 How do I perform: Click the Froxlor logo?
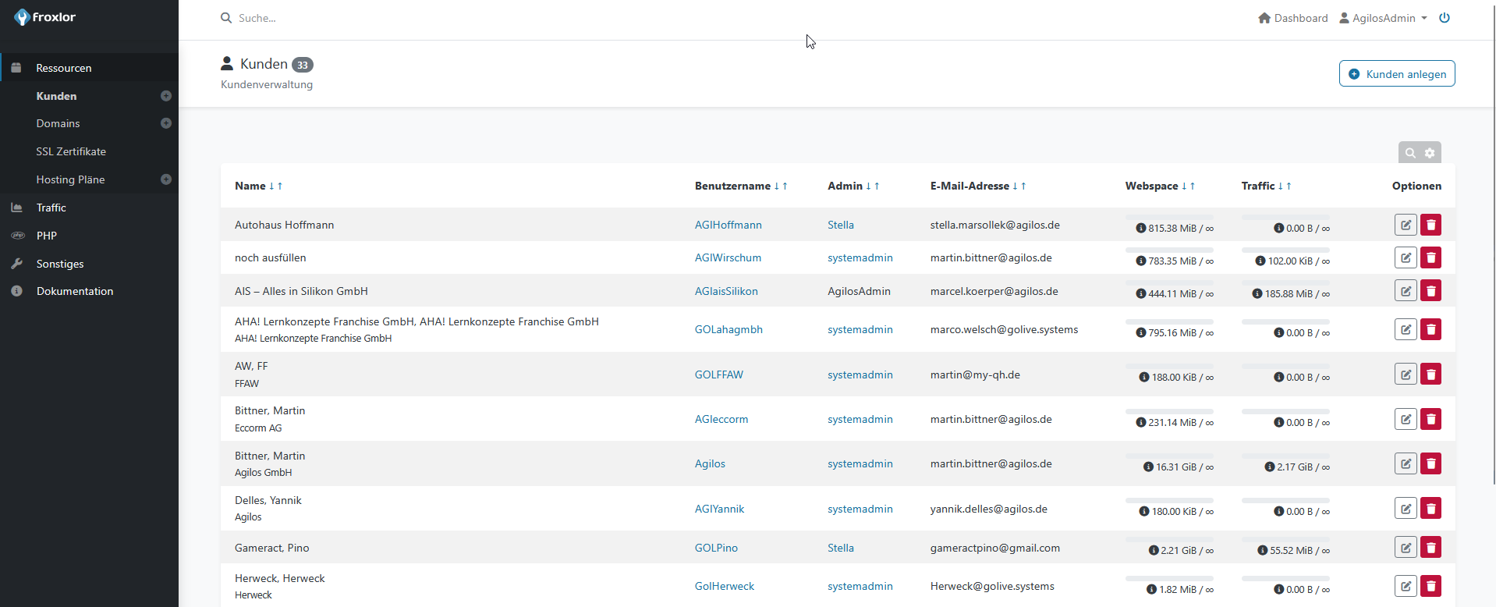click(x=45, y=17)
